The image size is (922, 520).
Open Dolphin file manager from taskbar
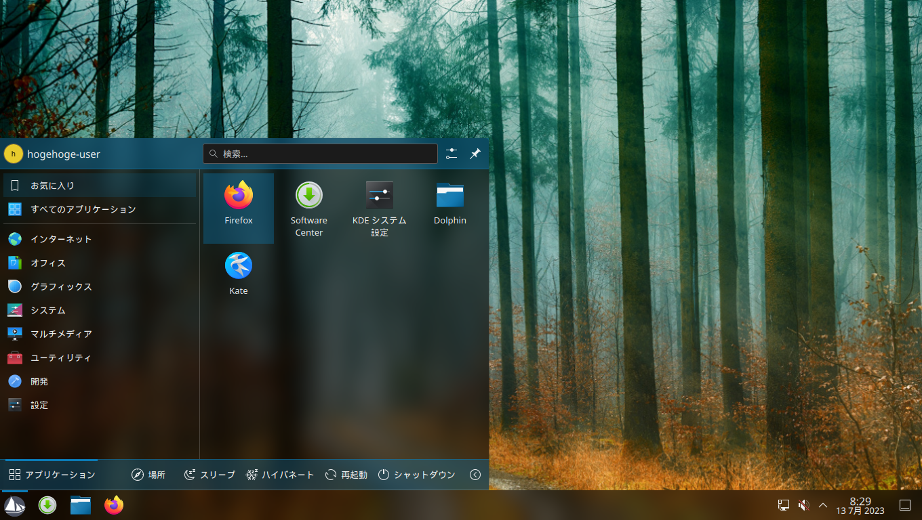[81, 505]
